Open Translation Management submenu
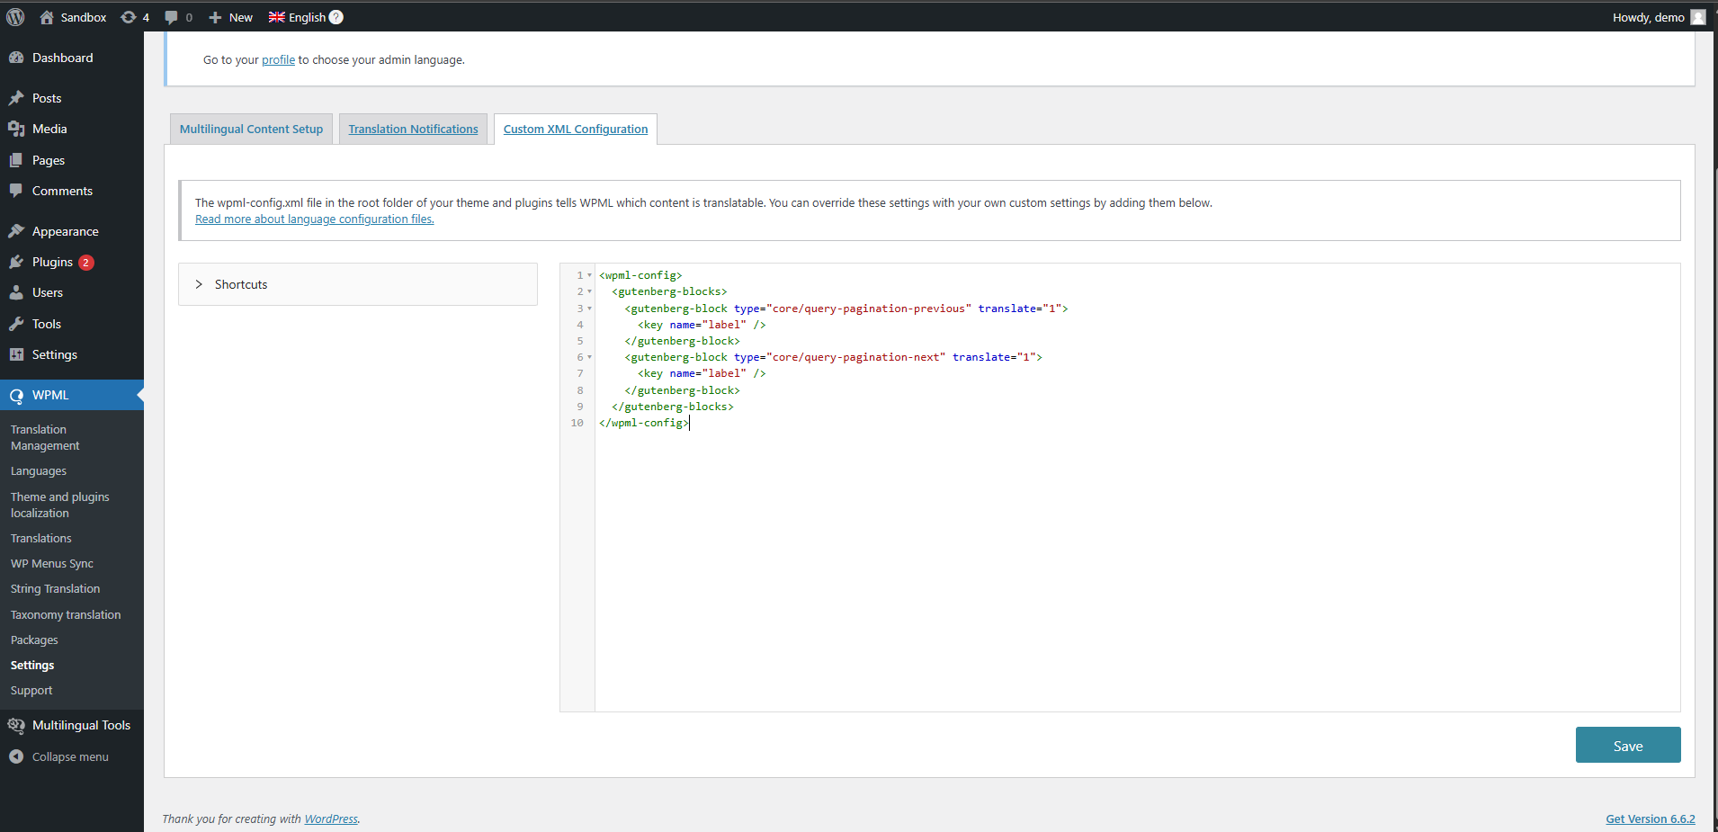Screen dimensions: 1718x832 pos(45,437)
